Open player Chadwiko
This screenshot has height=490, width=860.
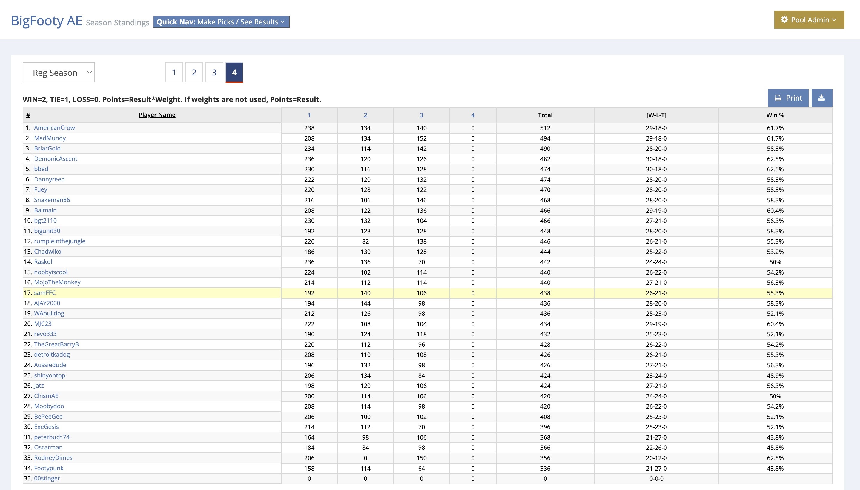coord(47,251)
